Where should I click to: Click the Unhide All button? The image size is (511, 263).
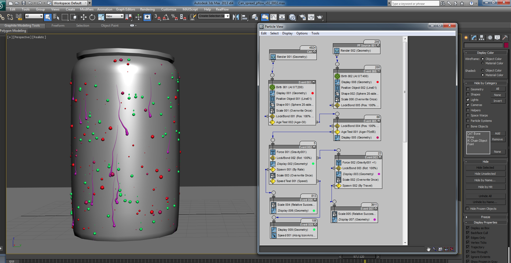click(485, 196)
